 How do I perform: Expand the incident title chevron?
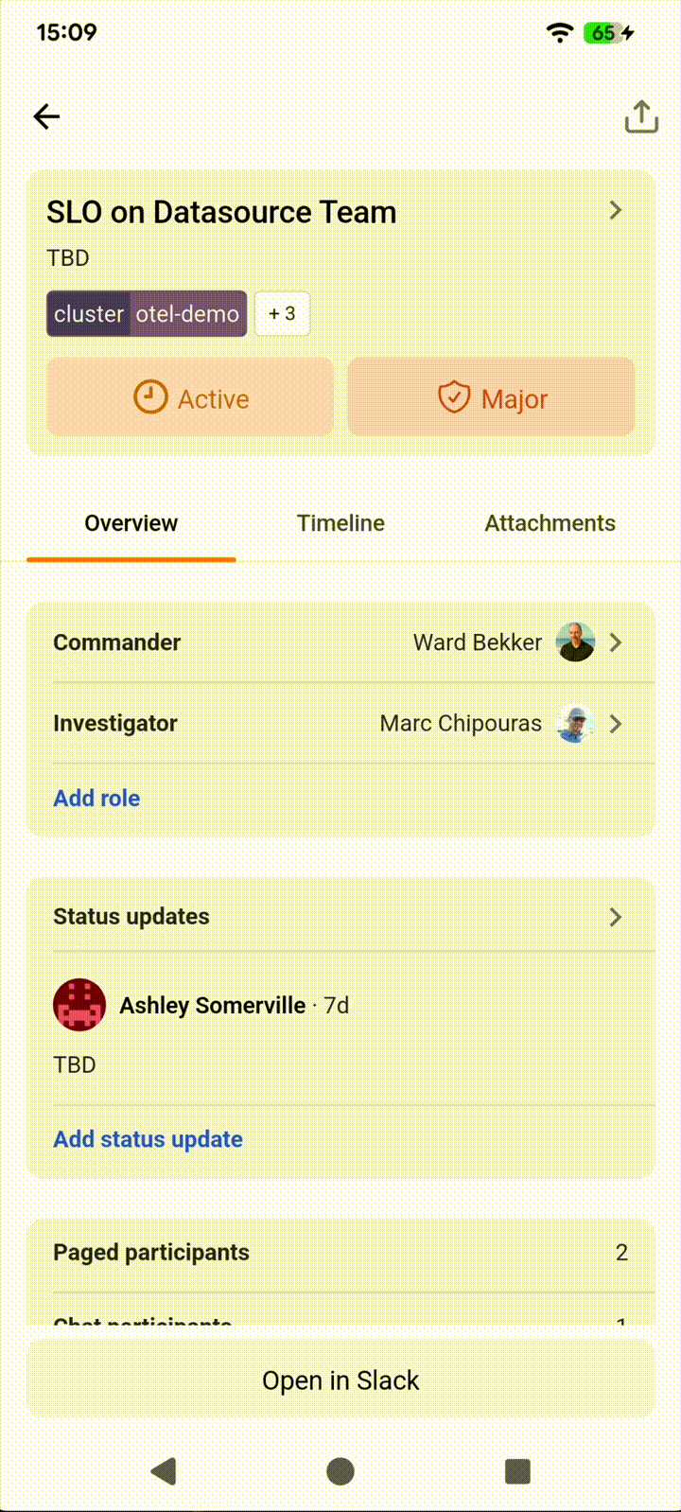coord(616,210)
